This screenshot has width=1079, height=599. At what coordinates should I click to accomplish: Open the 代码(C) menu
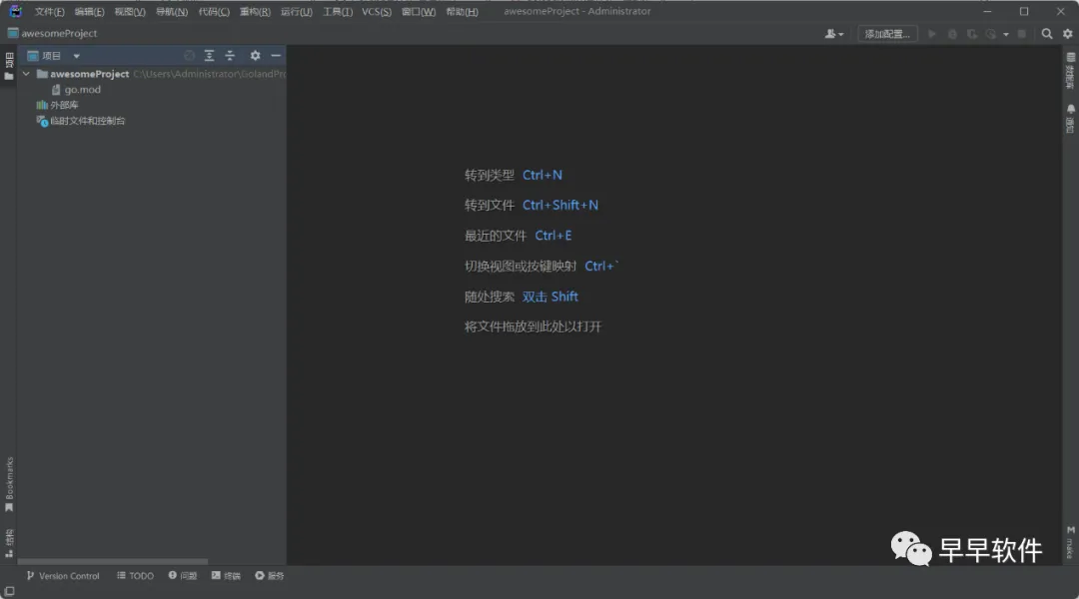pyautogui.click(x=214, y=12)
